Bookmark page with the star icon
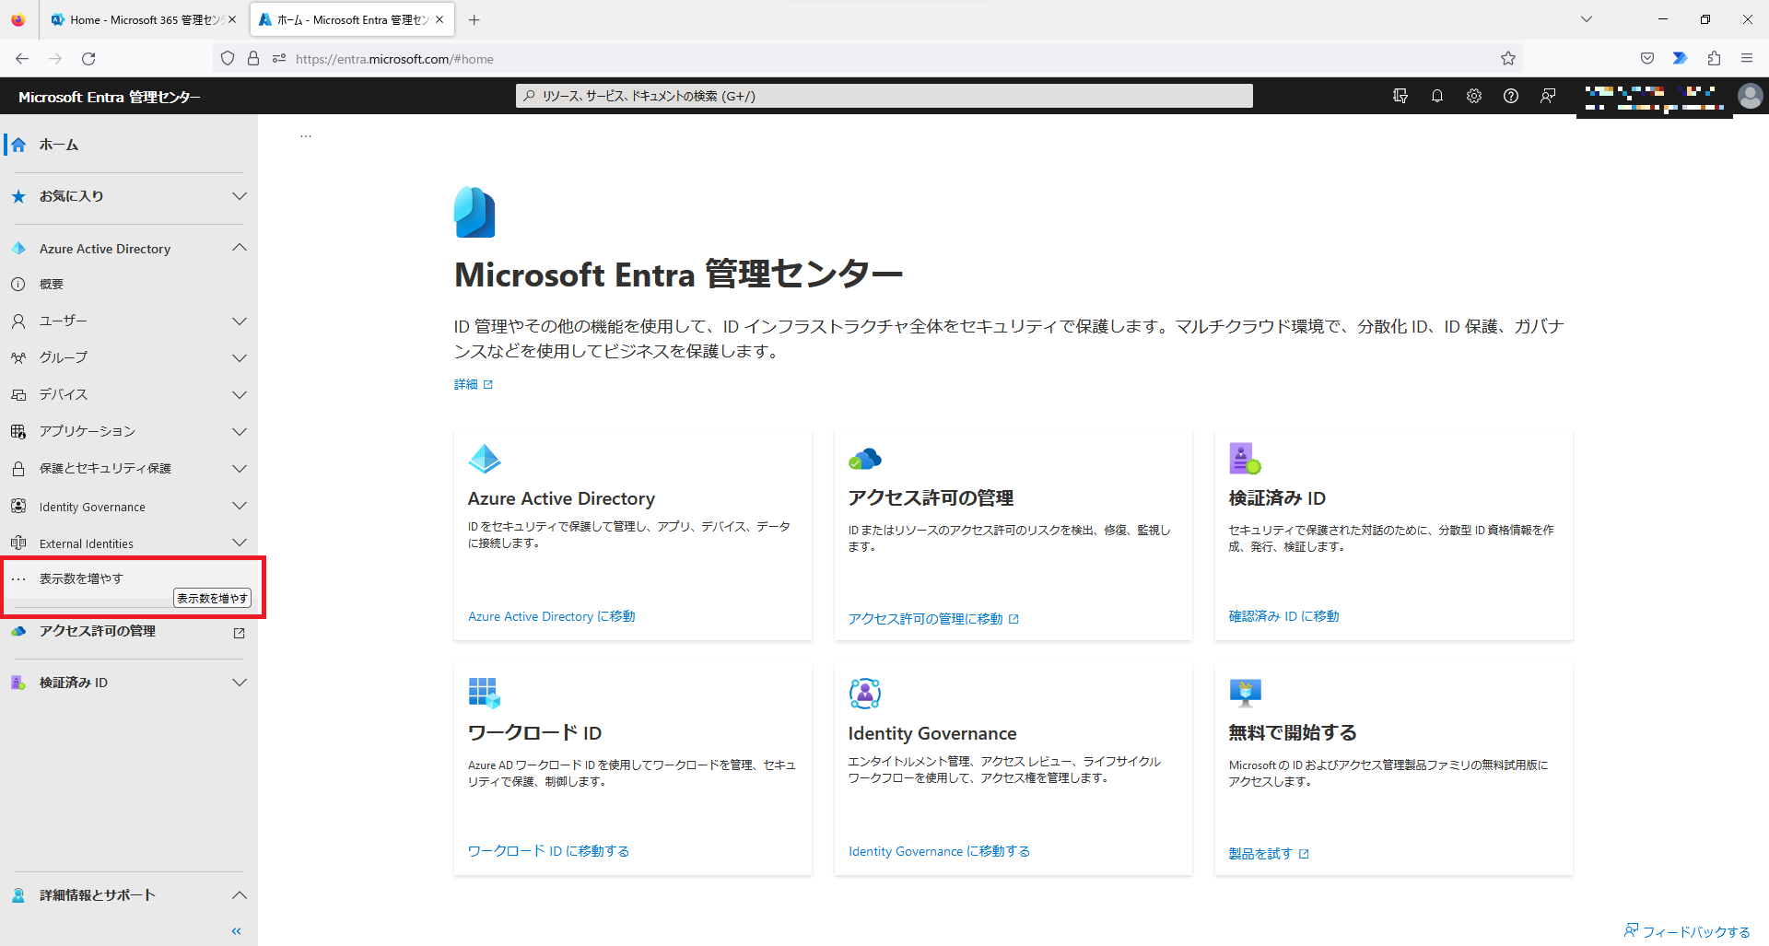The width and height of the screenshot is (1769, 946). (1508, 58)
